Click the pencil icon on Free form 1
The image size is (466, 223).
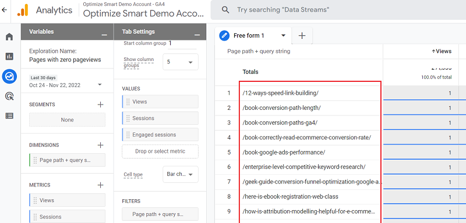point(224,35)
